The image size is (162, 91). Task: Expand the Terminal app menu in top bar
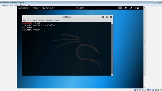click(50, 8)
